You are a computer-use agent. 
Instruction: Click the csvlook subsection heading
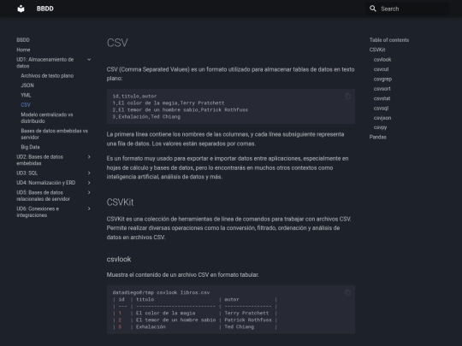click(x=119, y=259)
